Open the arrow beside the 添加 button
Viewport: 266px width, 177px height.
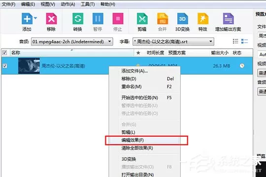tap(35, 18)
